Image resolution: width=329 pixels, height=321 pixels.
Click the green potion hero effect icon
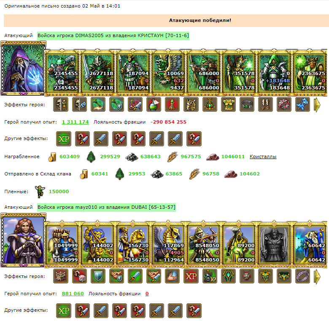(154, 105)
